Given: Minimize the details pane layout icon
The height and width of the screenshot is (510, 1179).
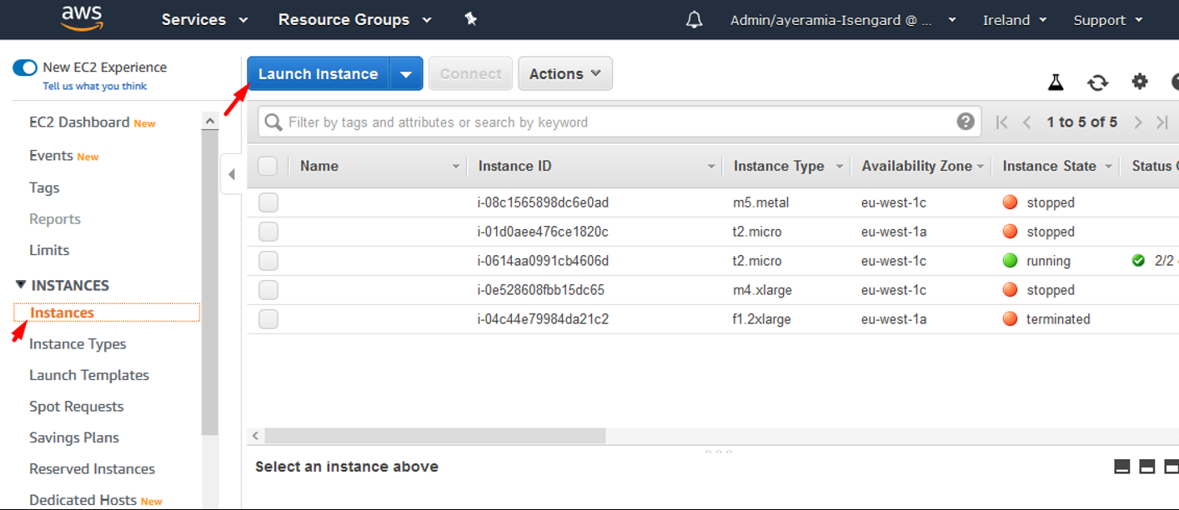Looking at the screenshot, I should pos(1122,467).
